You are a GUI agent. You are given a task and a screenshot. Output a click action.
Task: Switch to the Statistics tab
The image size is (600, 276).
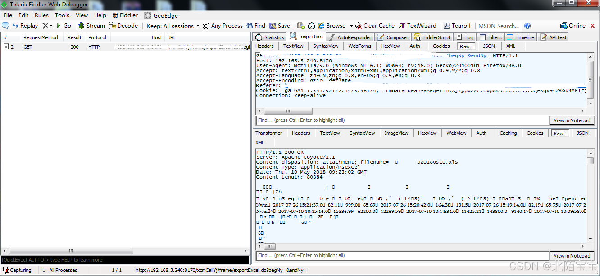pos(270,37)
